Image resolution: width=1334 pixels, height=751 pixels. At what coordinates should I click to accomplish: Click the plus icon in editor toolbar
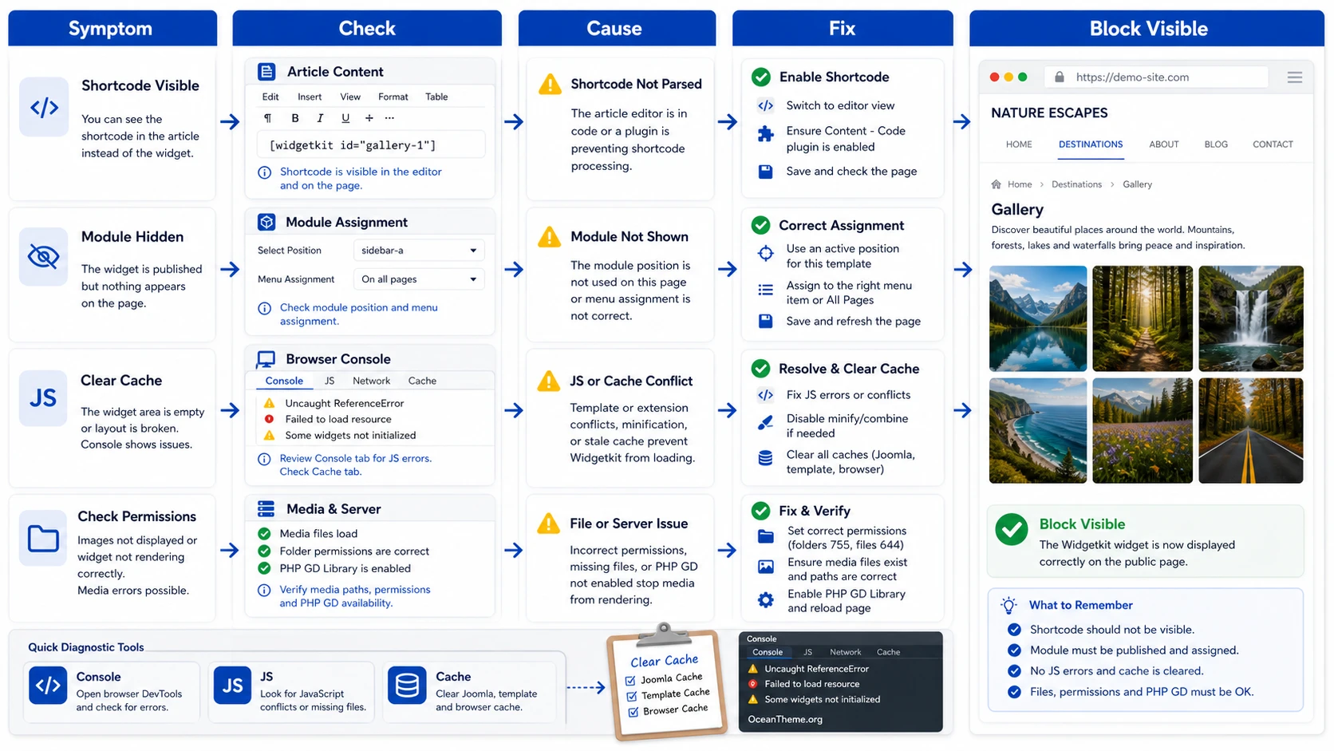pyautogui.click(x=369, y=118)
